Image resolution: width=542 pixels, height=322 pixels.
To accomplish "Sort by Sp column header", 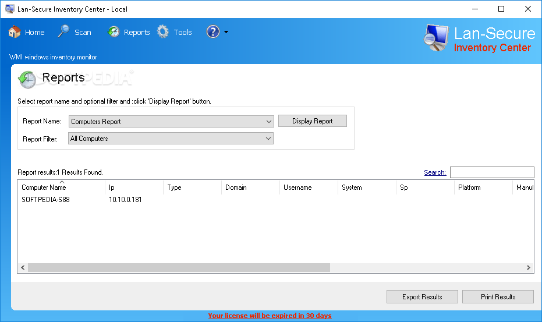I will 425,187.
